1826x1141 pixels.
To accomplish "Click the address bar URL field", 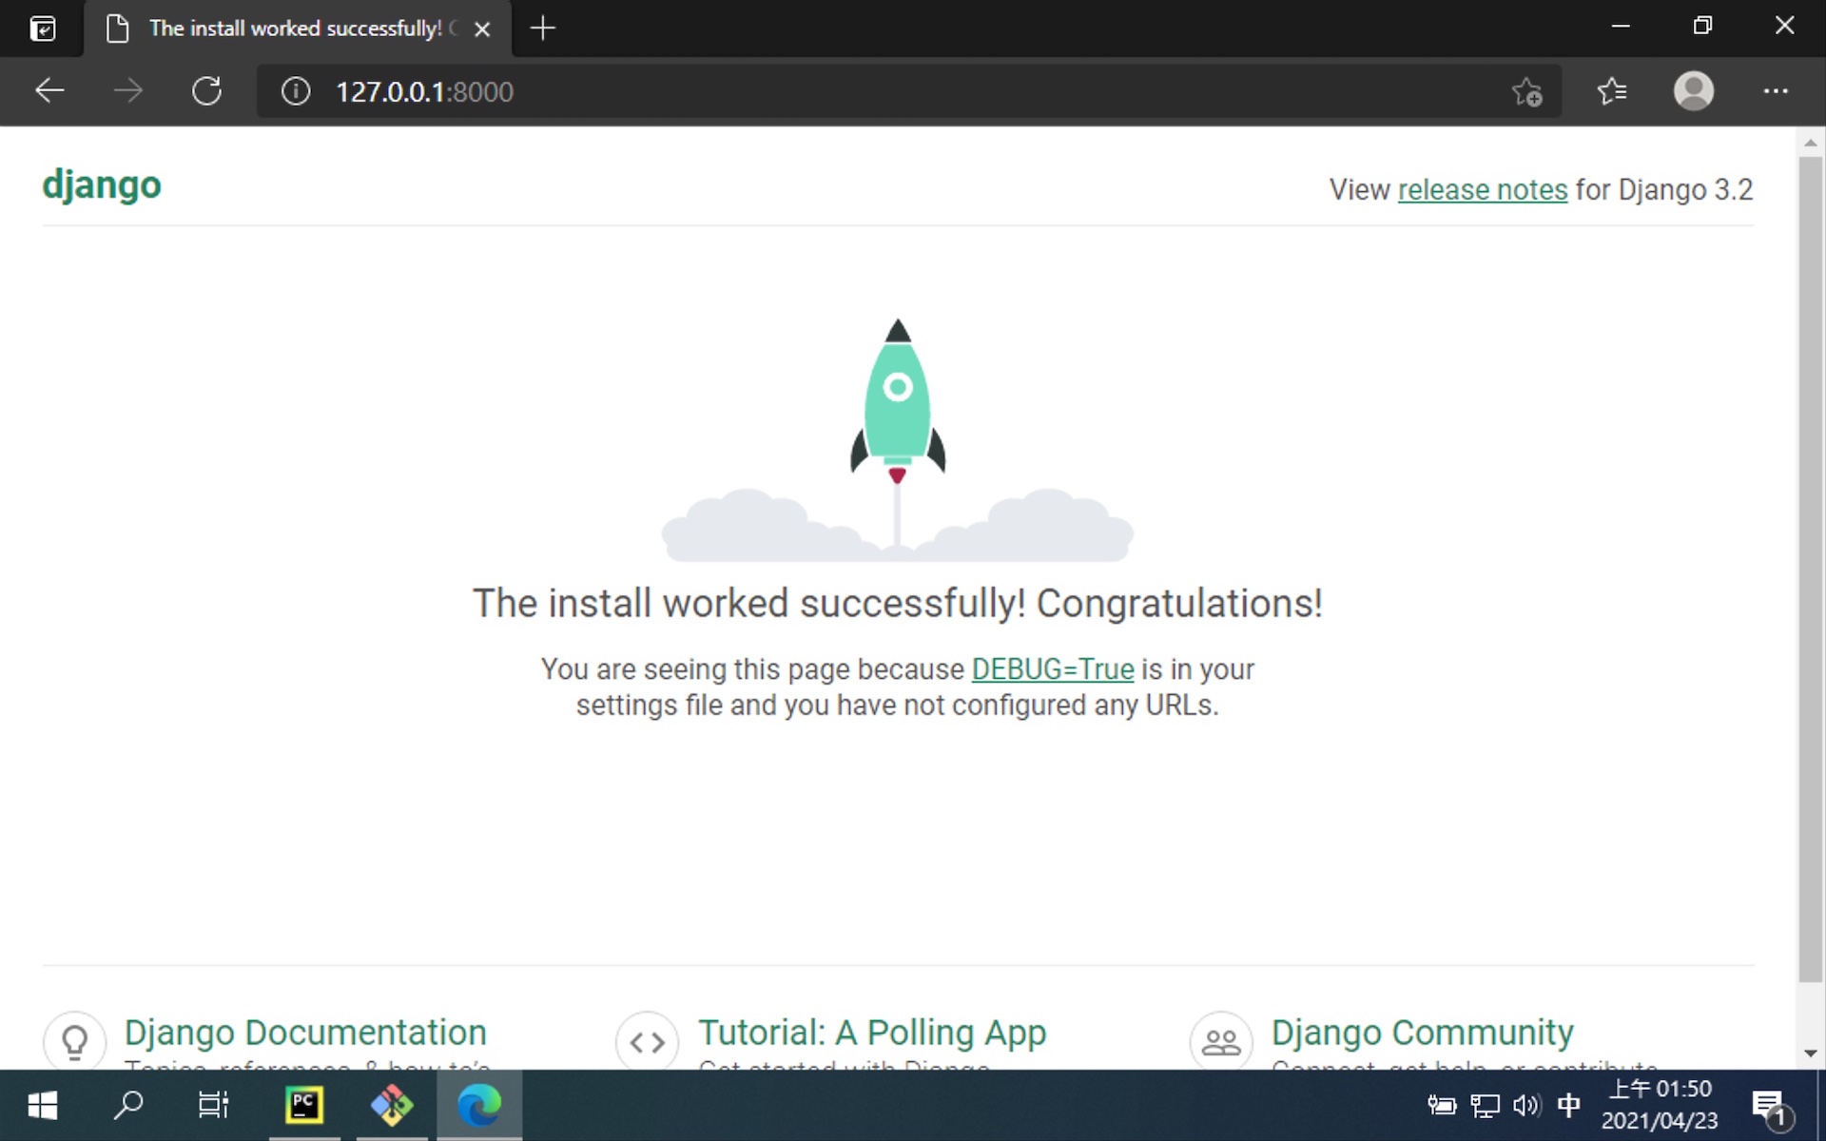I will click(x=856, y=91).
